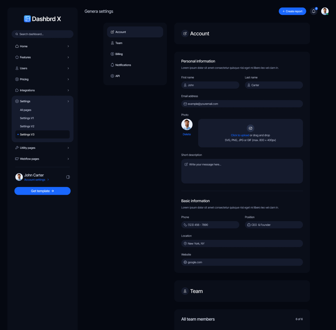
Task: Select the Notifications settings icon
Action: point(112,65)
